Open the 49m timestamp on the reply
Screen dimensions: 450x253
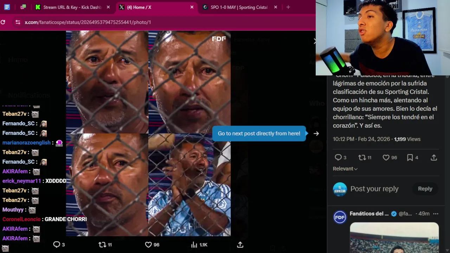[x=424, y=214]
